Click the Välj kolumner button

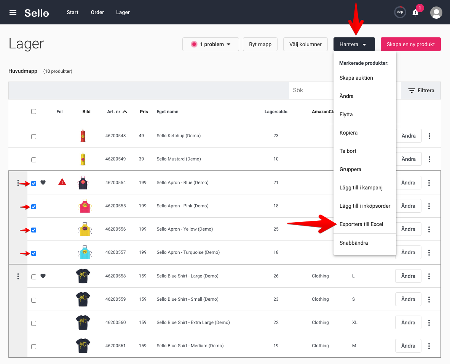tap(305, 44)
